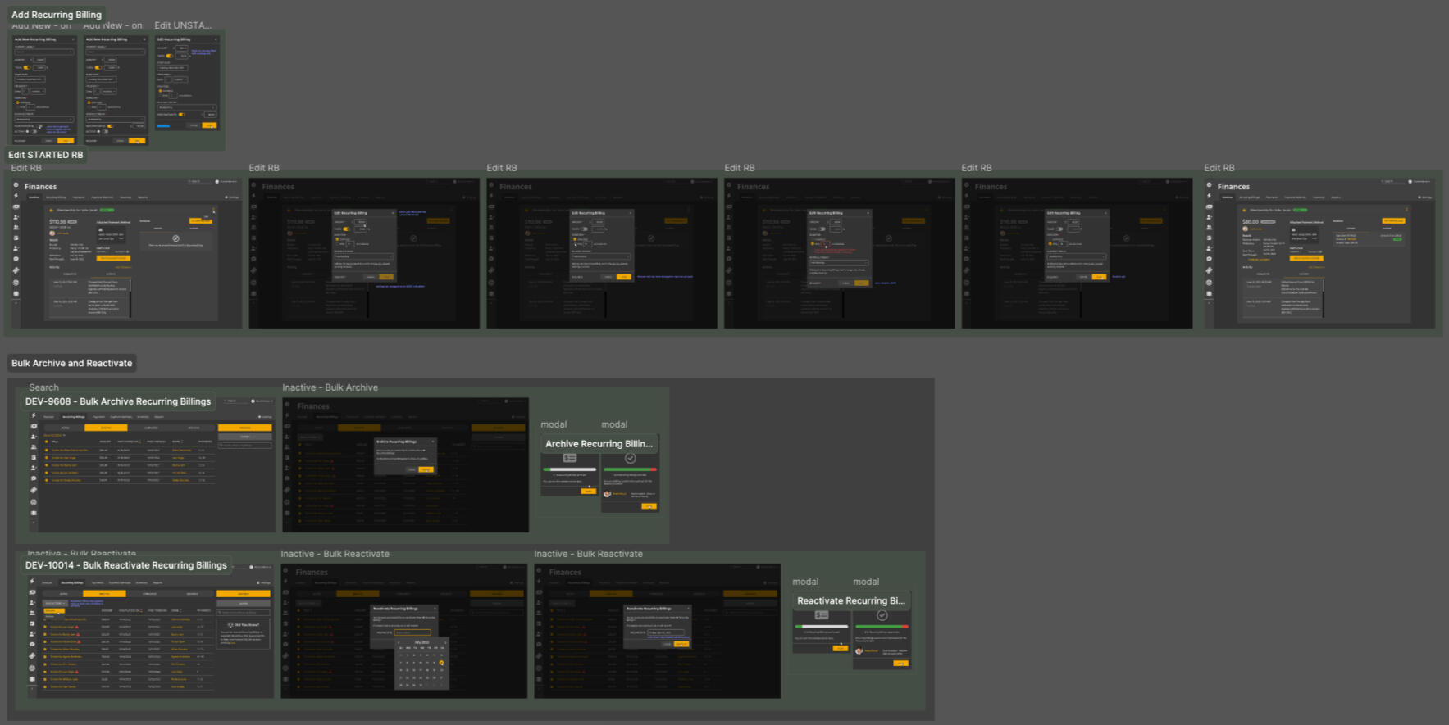This screenshot has width=1449, height=725.
Task: Open Bulk Actions dropdown in DEV-10014 frame
Action: (x=54, y=603)
